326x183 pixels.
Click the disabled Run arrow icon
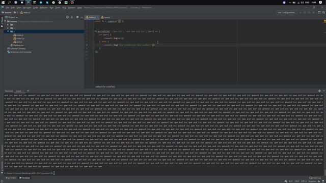click(300, 12)
